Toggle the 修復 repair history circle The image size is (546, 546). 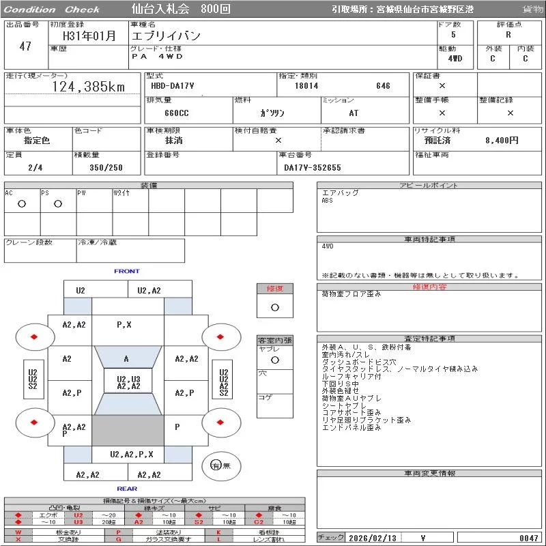(x=274, y=307)
